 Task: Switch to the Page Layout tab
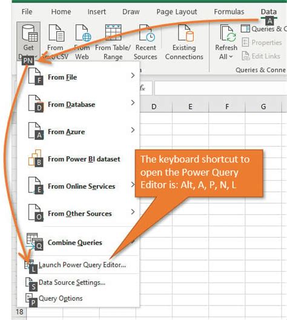[x=177, y=12]
